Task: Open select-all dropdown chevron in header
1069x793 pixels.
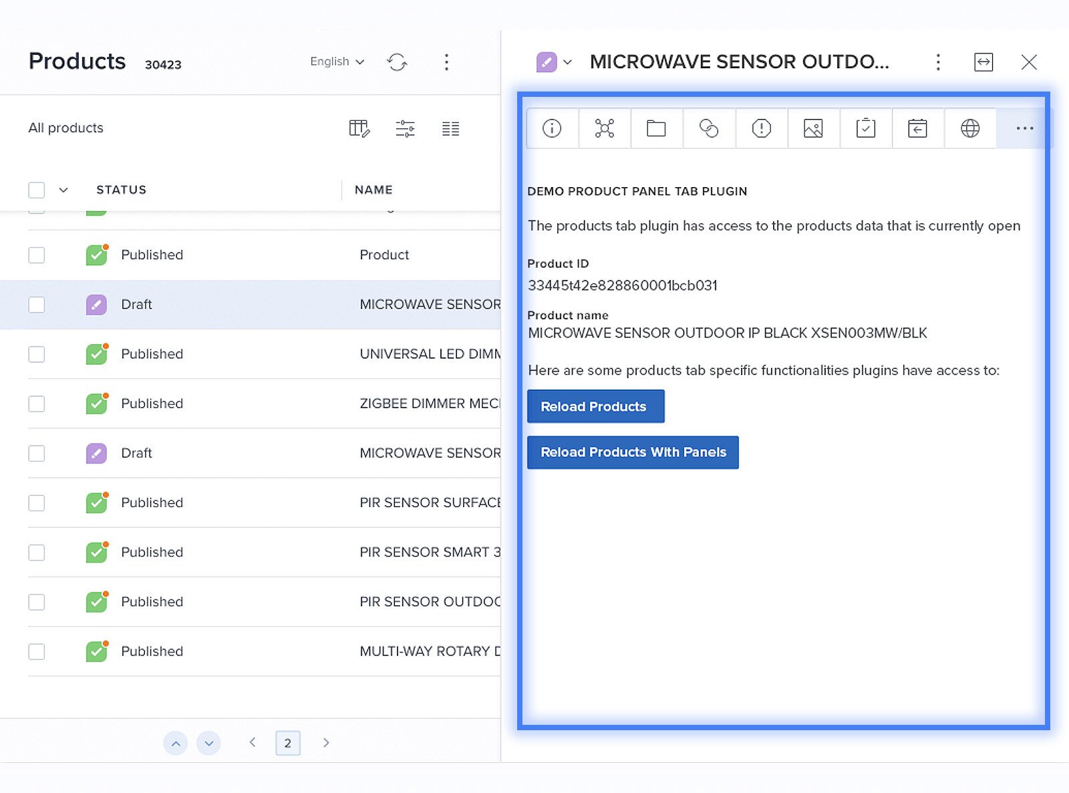Action: [x=63, y=190]
